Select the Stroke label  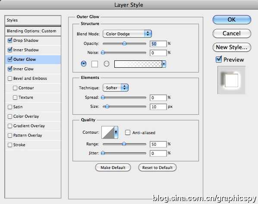coord(19,145)
